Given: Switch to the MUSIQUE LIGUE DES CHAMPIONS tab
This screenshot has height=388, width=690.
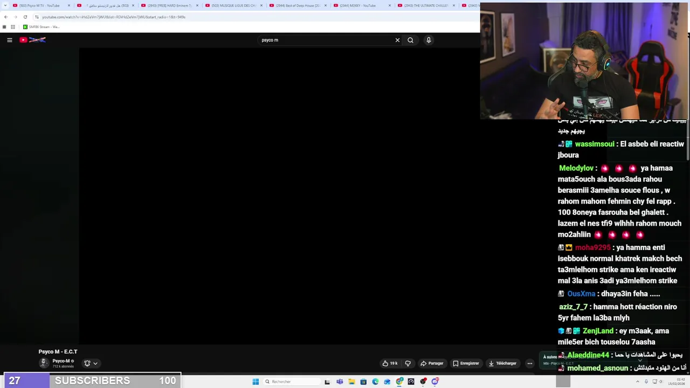Looking at the screenshot, I should (x=233, y=5).
